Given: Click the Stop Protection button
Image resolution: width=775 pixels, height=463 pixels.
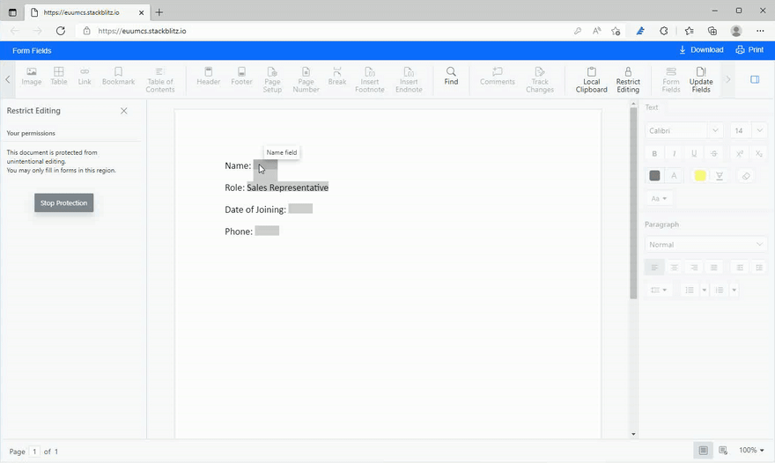Looking at the screenshot, I should tap(63, 202).
